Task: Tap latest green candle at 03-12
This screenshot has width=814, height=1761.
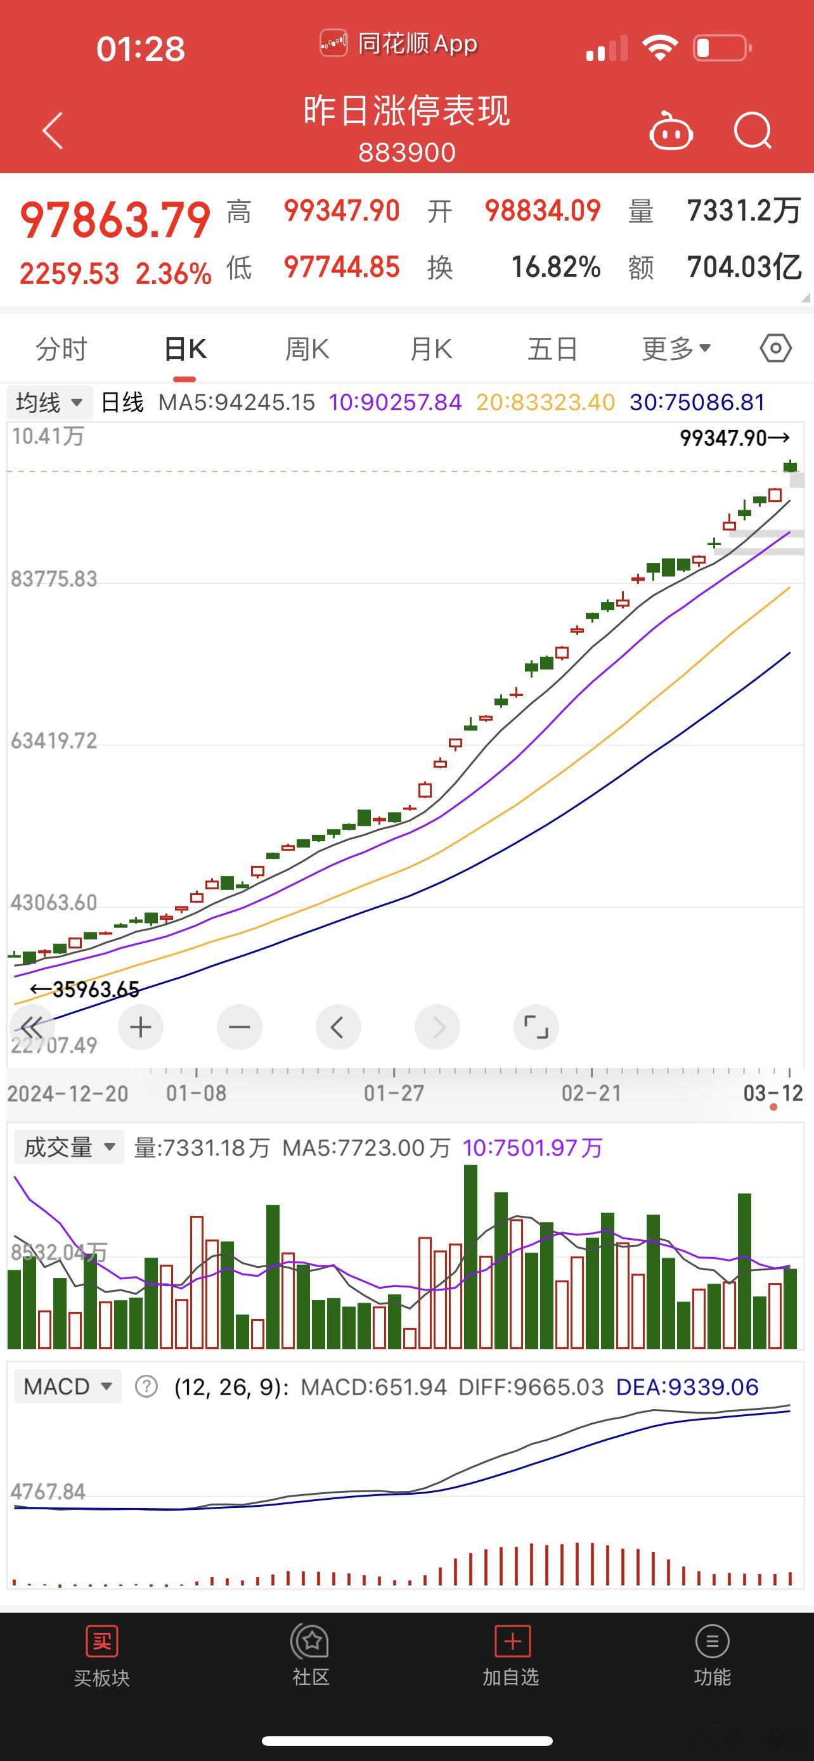Action: 790,466
